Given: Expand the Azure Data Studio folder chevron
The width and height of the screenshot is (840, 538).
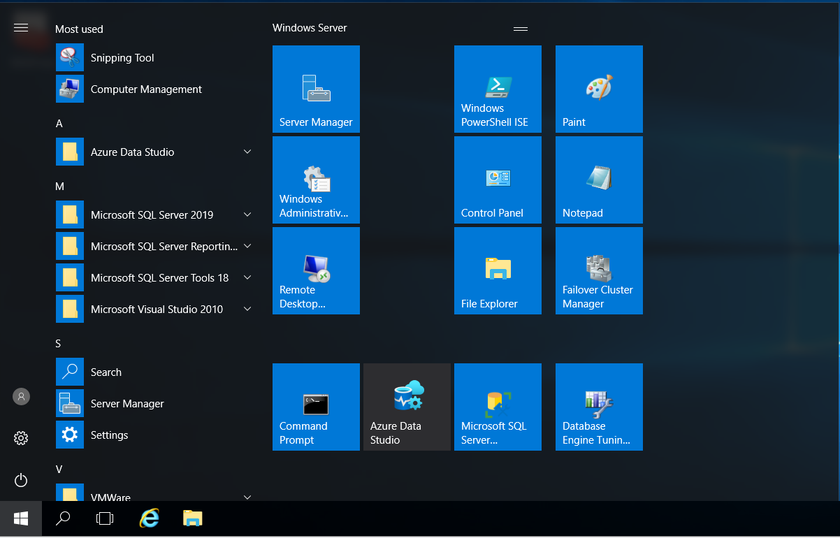Looking at the screenshot, I should click(247, 152).
